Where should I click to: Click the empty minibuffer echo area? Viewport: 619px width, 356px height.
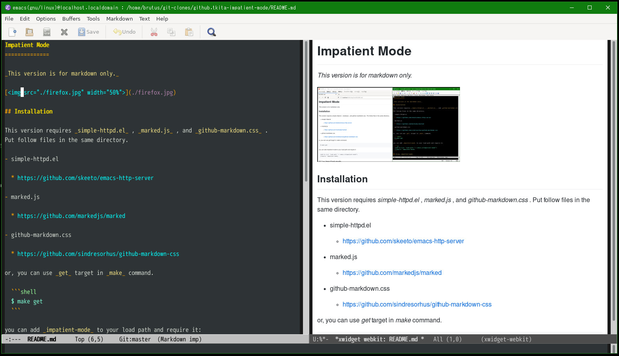tap(305, 348)
